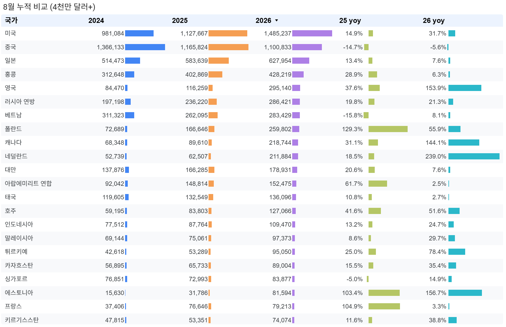Image resolution: width=506 pixels, height=327 pixels.
Task: Select the 일본 country cell
Action: click(x=11, y=61)
